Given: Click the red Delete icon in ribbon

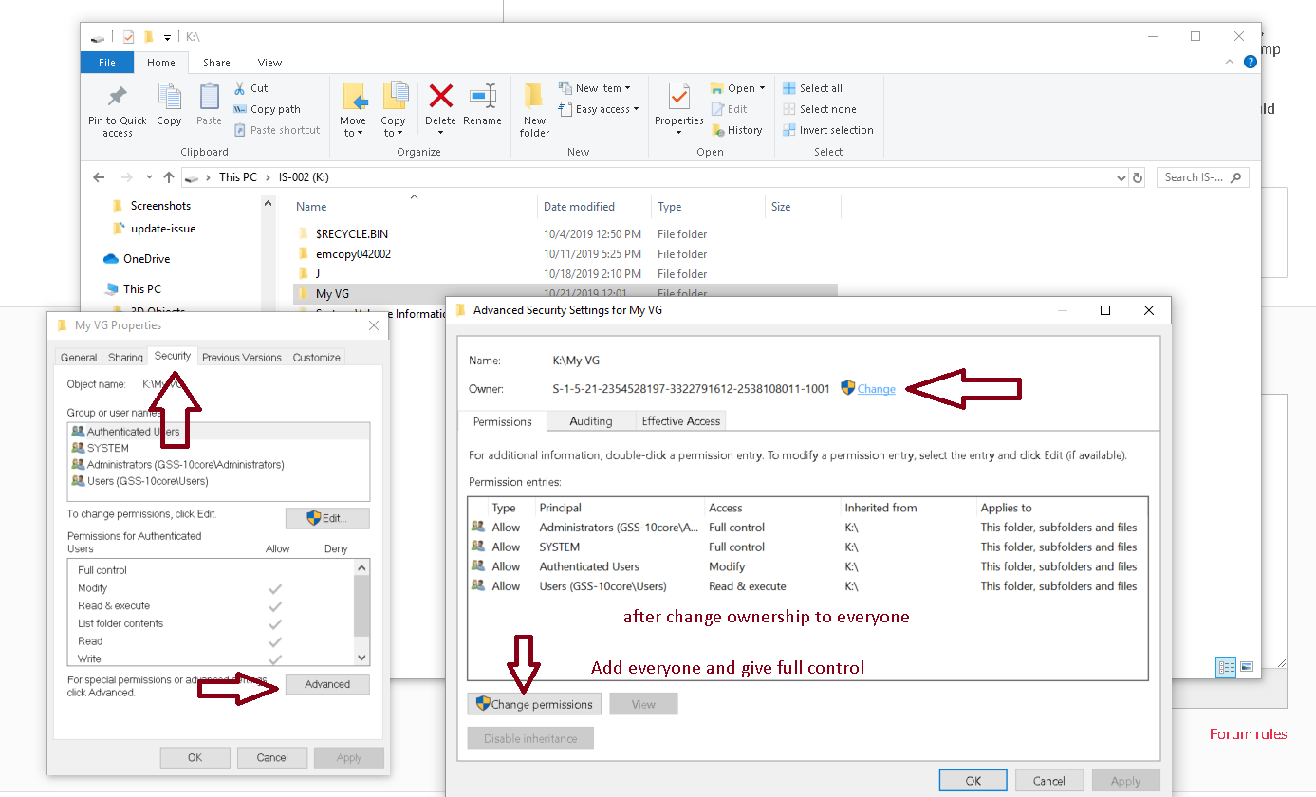Looking at the screenshot, I should [x=440, y=97].
